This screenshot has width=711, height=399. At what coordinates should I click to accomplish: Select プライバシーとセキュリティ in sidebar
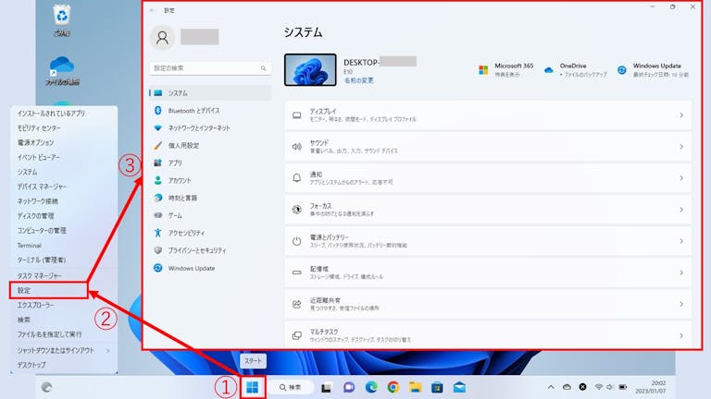210,250
